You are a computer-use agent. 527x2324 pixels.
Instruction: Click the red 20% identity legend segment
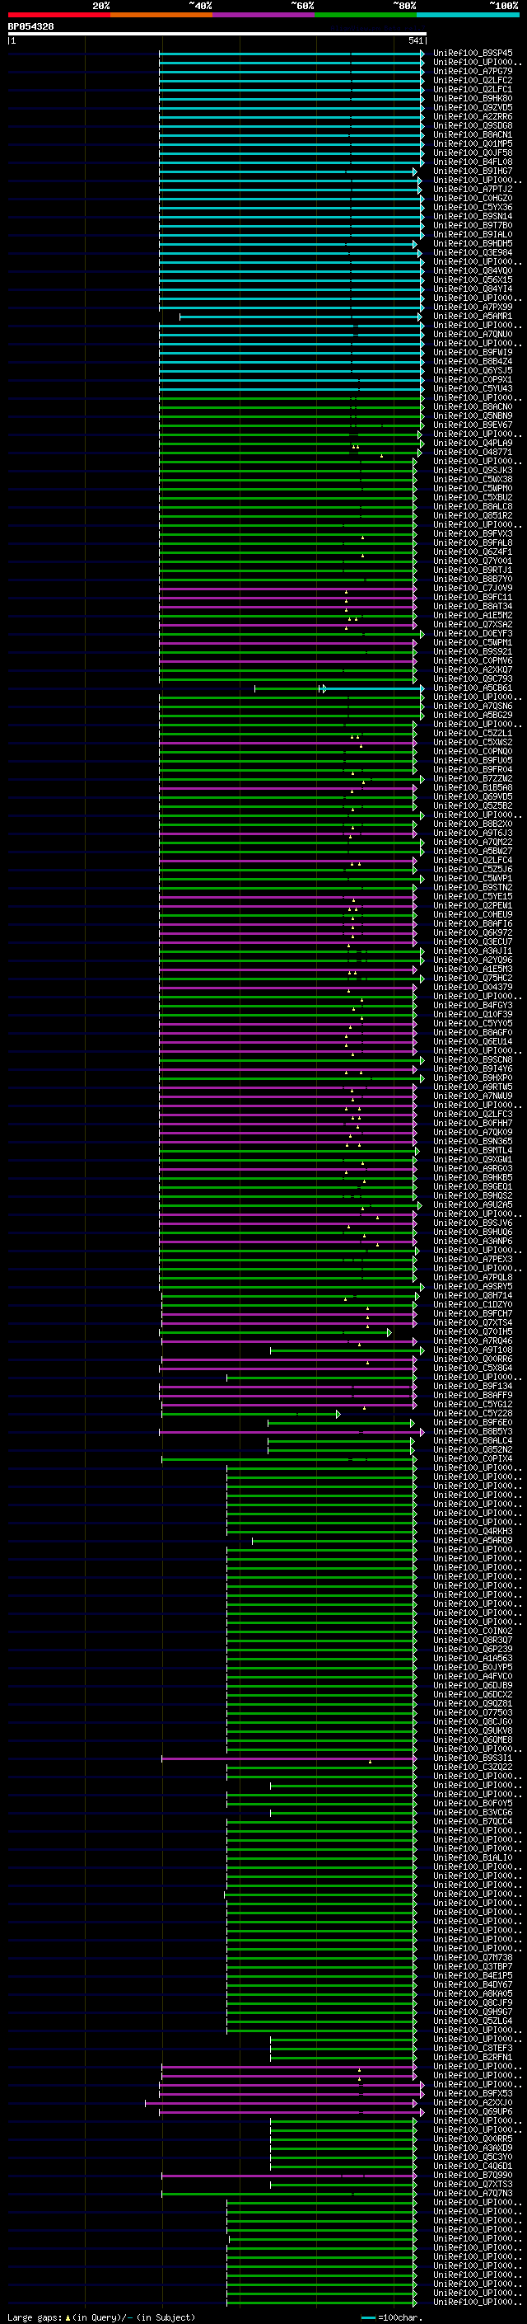point(58,15)
